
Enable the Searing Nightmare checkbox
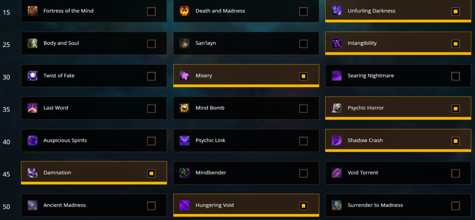tap(456, 77)
